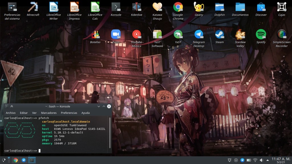The height and width of the screenshot is (164, 292).
Task: Click the Discover software center icon
Action: coord(261,7)
